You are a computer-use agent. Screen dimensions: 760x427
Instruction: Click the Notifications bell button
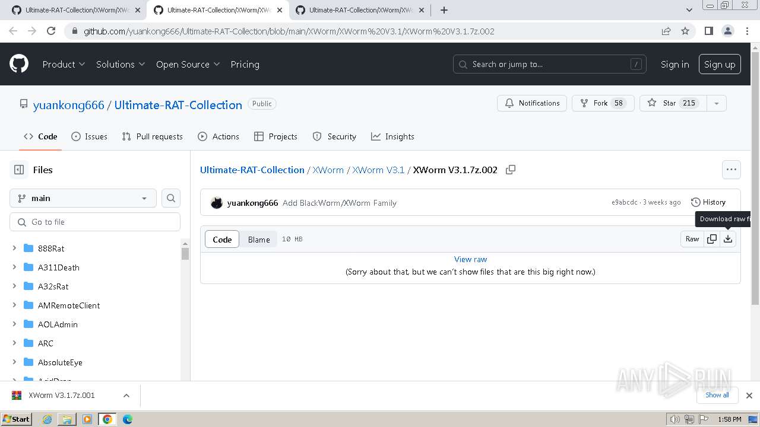point(532,103)
